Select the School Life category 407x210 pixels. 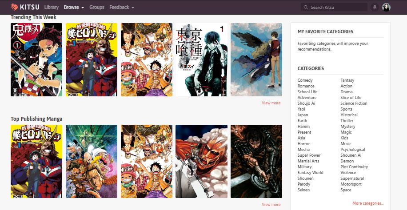(307, 92)
